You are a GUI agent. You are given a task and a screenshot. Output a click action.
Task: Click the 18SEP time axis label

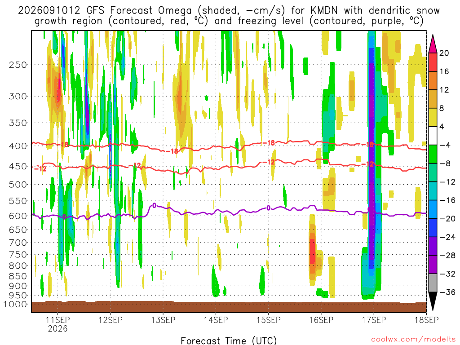tap(426, 320)
